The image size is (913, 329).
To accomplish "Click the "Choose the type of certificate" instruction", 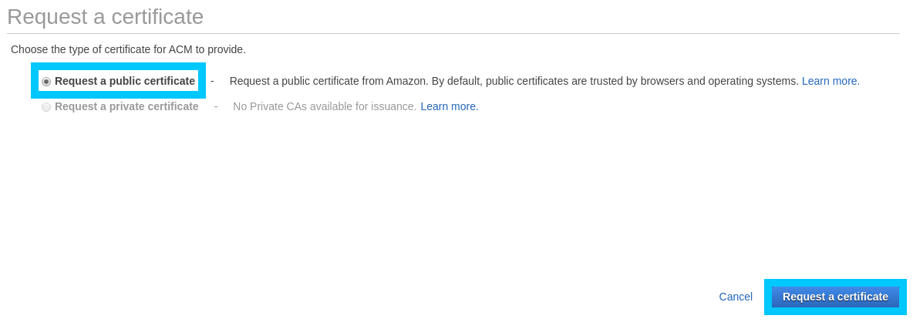I will click(128, 49).
